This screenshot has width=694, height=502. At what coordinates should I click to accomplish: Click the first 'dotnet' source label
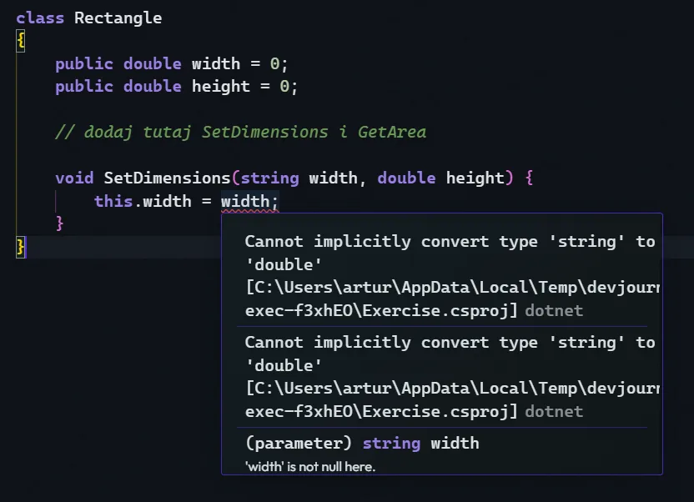(554, 311)
